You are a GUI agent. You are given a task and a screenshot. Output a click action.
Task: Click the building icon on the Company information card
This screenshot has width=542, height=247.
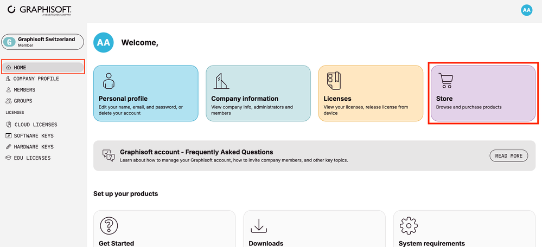coord(221,81)
